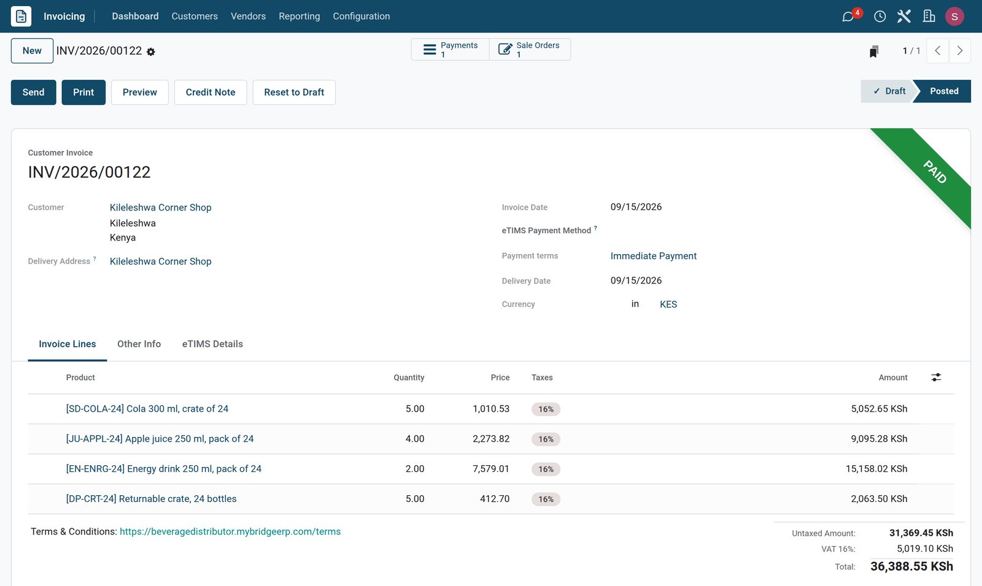Open the Customers menu
The height and width of the screenshot is (586, 982).
tap(195, 17)
